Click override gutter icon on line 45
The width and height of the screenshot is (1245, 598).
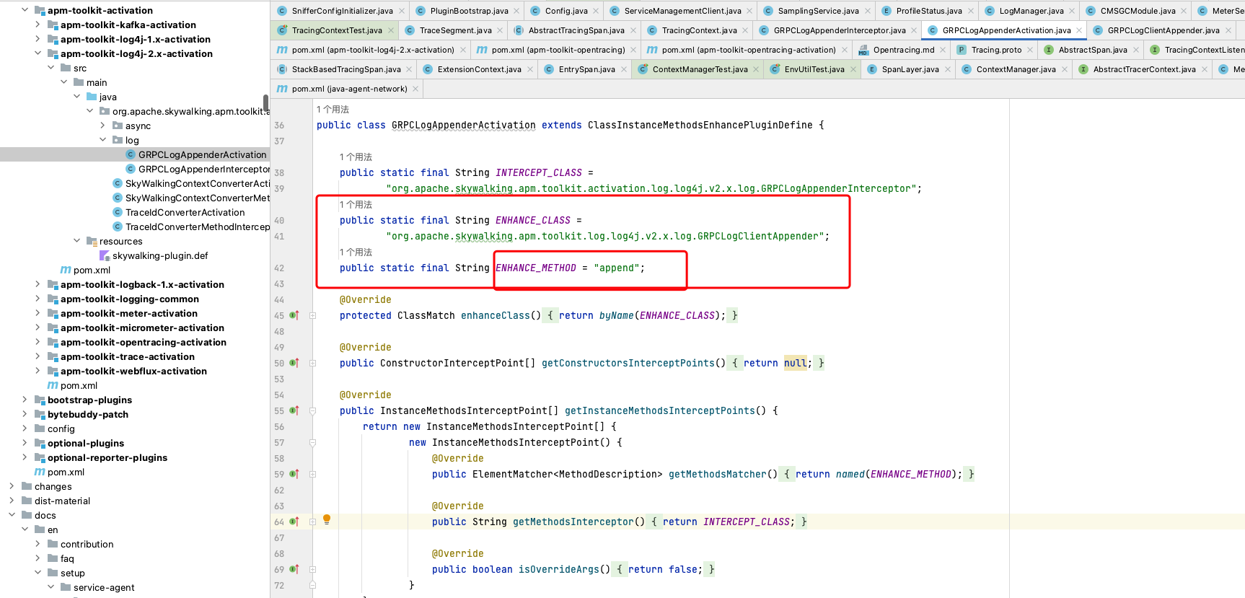coord(294,315)
